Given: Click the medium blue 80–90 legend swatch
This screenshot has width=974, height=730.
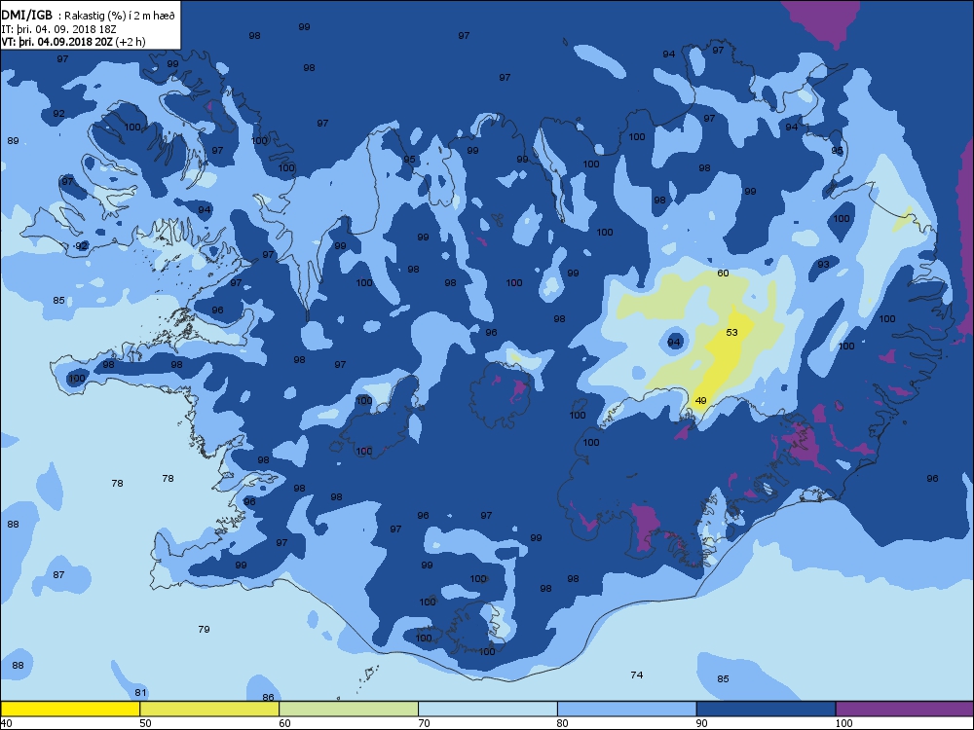Looking at the screenshot, I should [626, 709].
